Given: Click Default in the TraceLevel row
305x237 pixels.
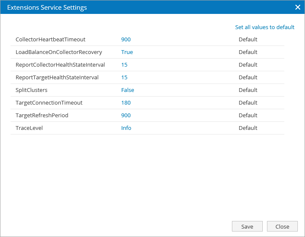Looking at the screenshot, I should (248, 128).
